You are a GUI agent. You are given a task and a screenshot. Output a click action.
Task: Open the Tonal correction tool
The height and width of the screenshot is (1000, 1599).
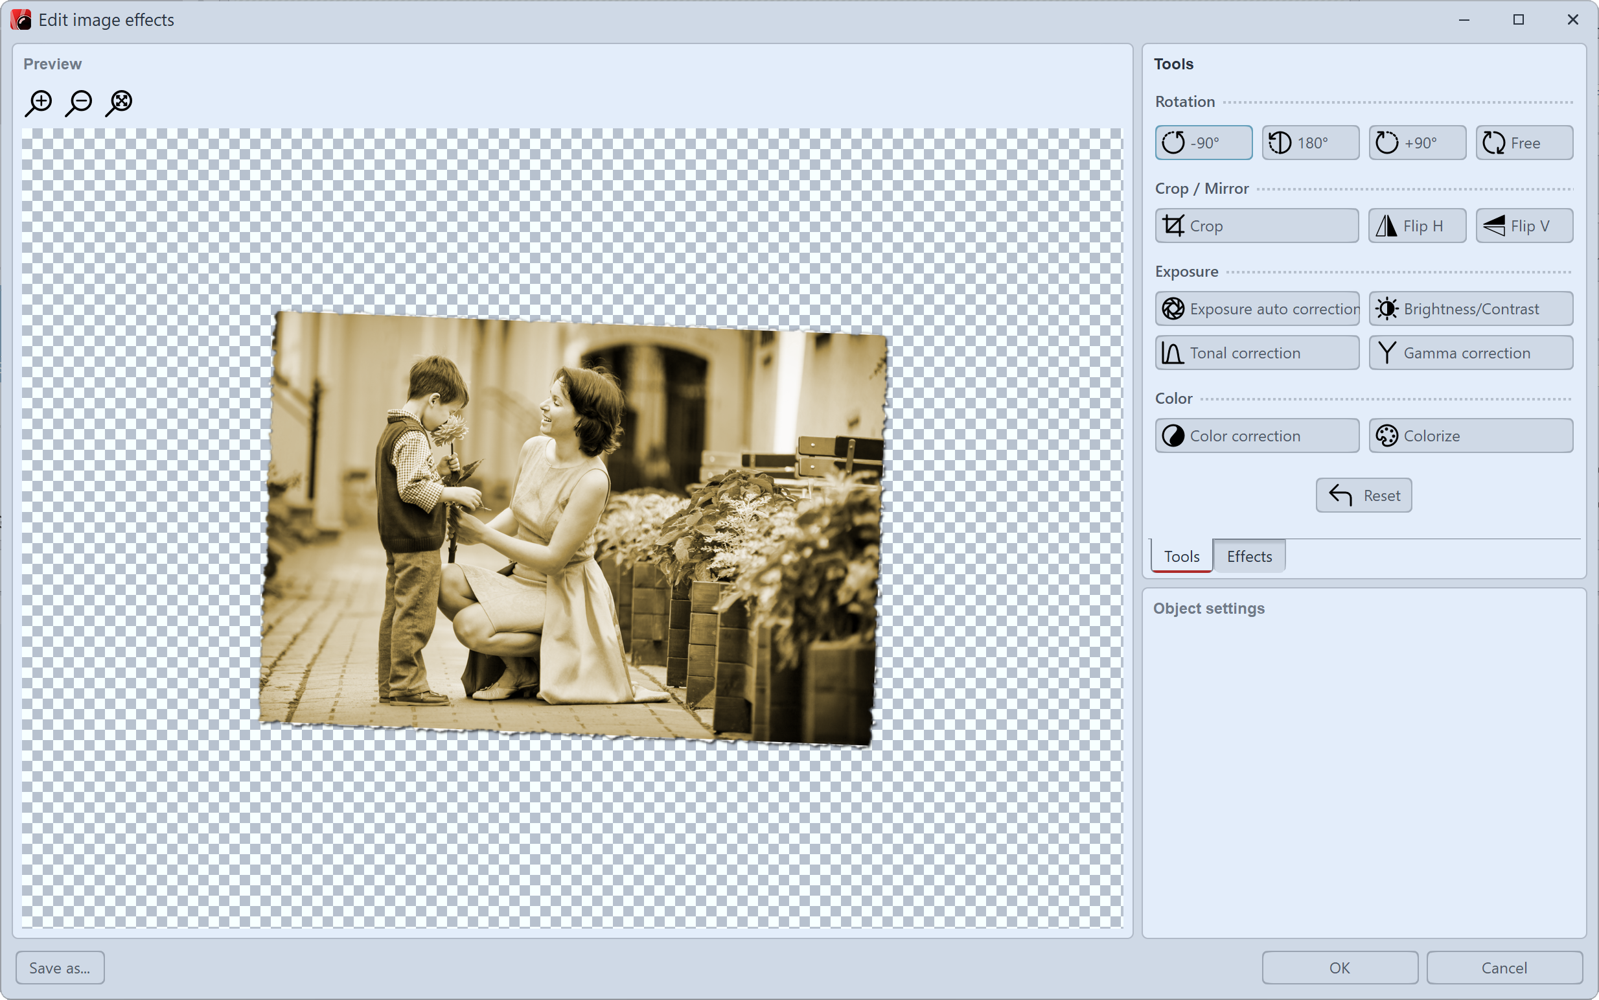click(1257, 353)
